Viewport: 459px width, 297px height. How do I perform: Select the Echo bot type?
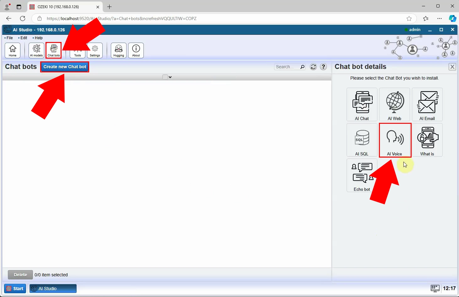(362, 175)
